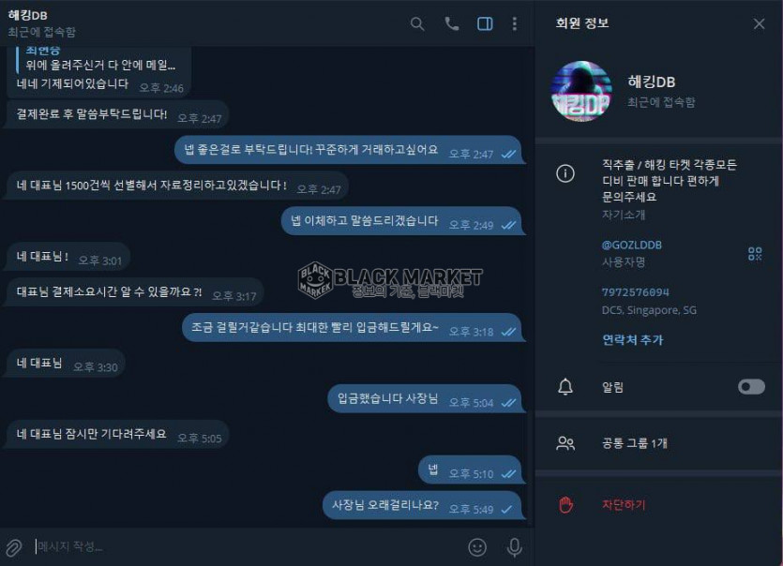Open the three-dot more options menu
783x566 pixels.
point(515,23)
